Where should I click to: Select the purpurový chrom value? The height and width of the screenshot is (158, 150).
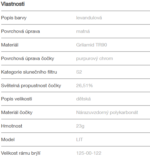[x=95, y=58]
